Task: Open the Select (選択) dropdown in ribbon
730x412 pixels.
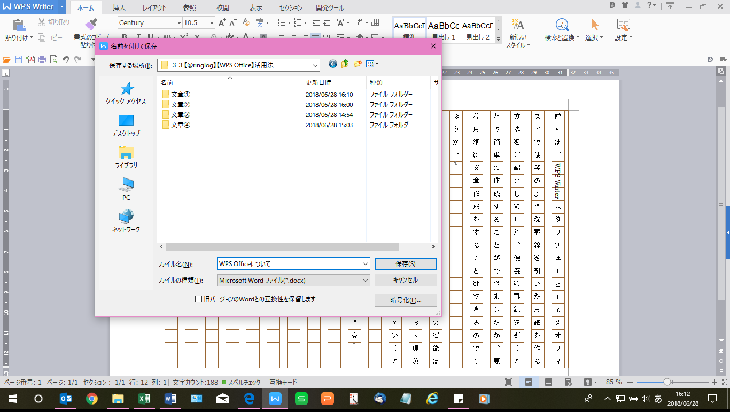Action: [594, 37]
